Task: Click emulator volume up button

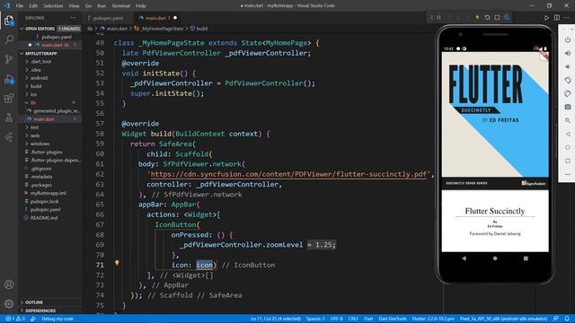Action: coord(567,54)
